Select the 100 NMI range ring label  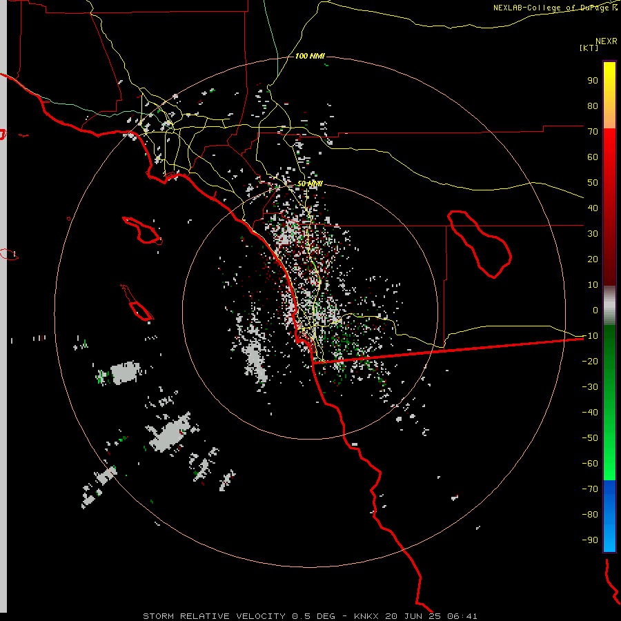click(310, 56)
